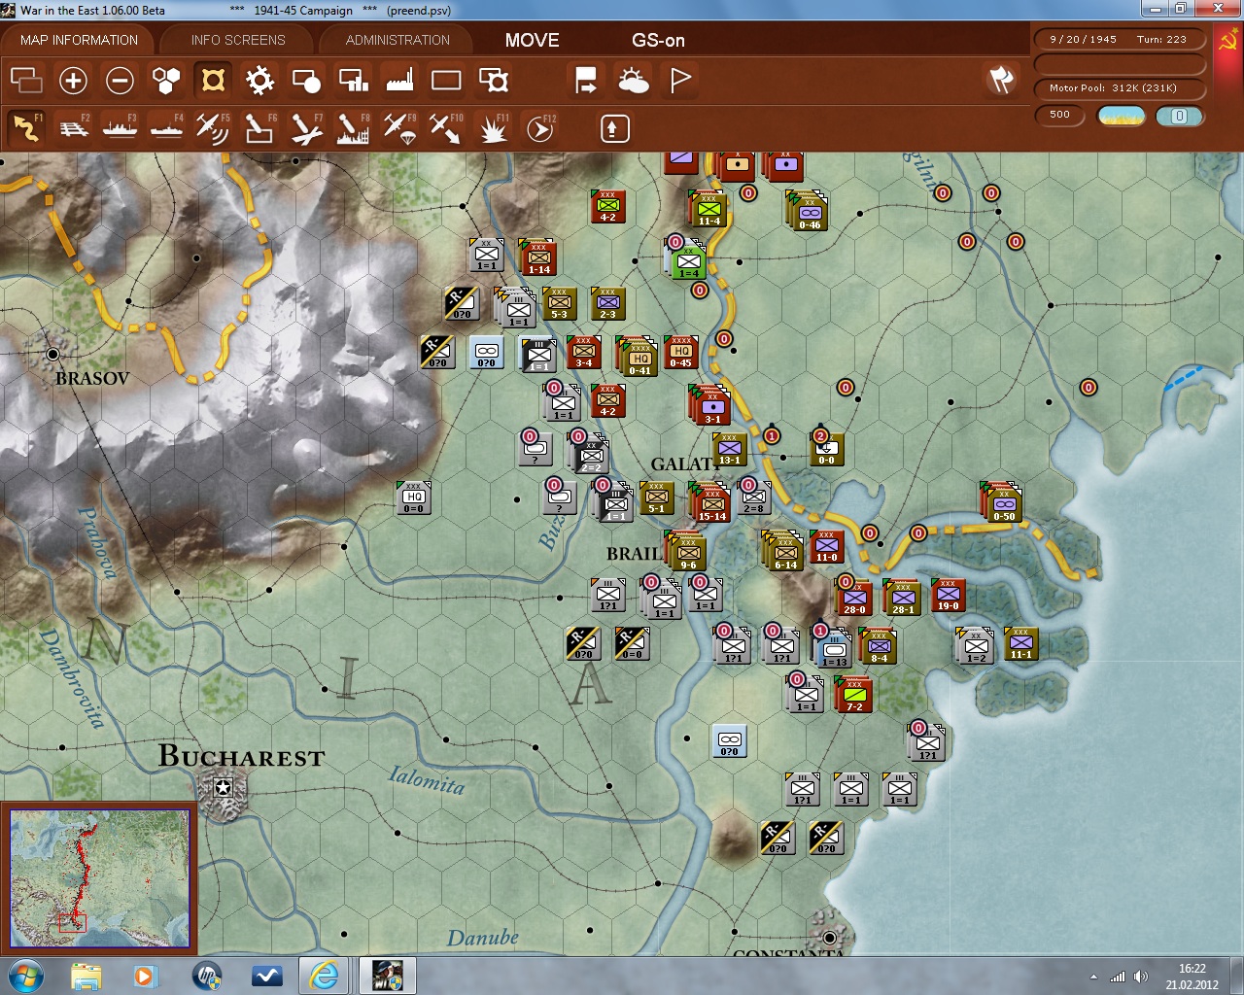Select the F6 bombing mode icon
The height and width of the screenshot is (995, 1244).
point(259,127)
